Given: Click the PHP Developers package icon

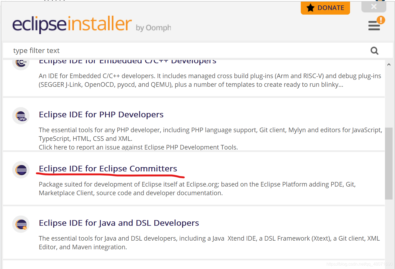Looking at the screenshot, I should pyautogui.click(x=21, y=116).
